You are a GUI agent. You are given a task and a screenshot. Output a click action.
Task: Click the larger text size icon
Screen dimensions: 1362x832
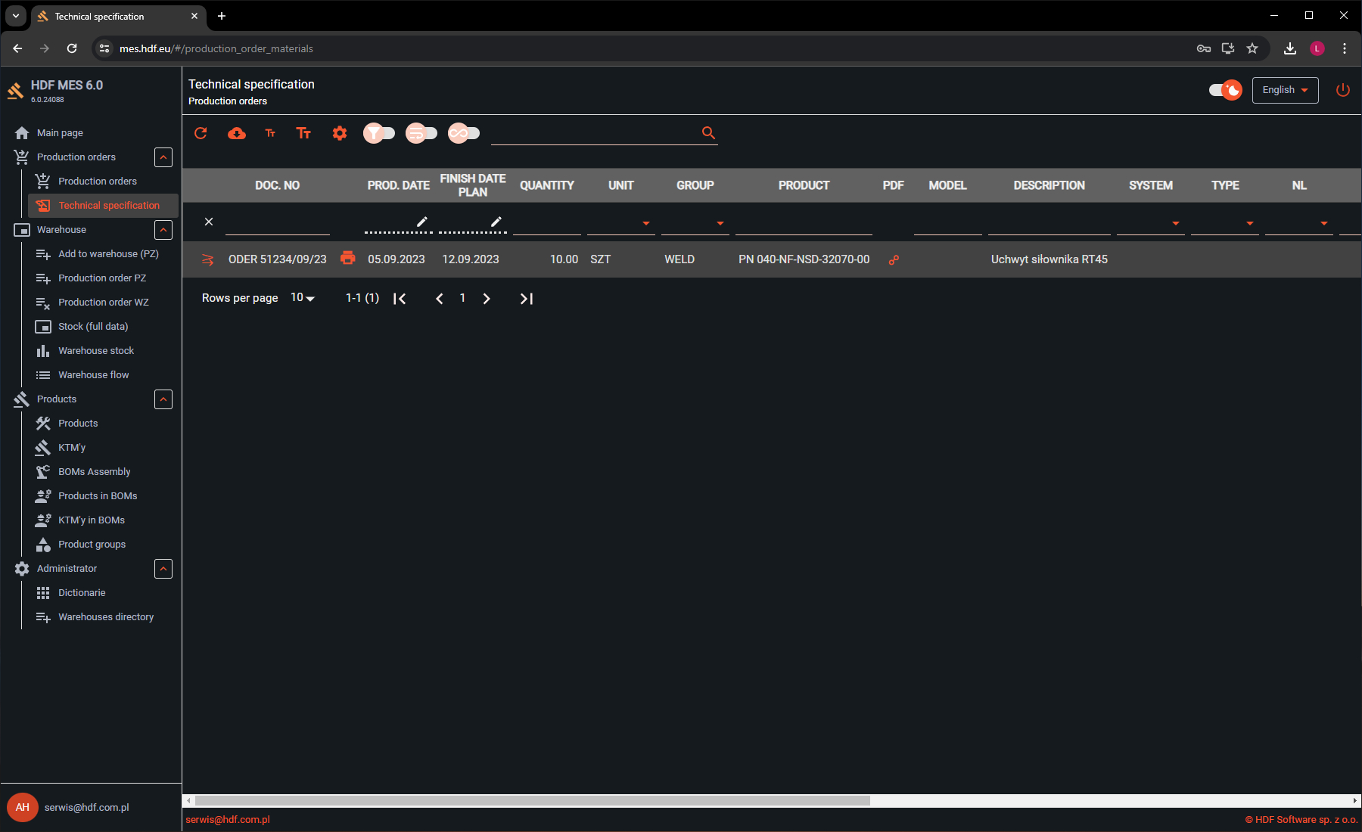click(x=303, y=133)
